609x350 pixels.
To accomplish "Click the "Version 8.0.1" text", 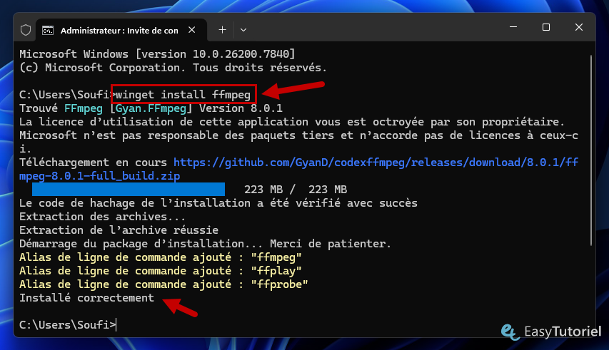I will (x=241, y=108).
